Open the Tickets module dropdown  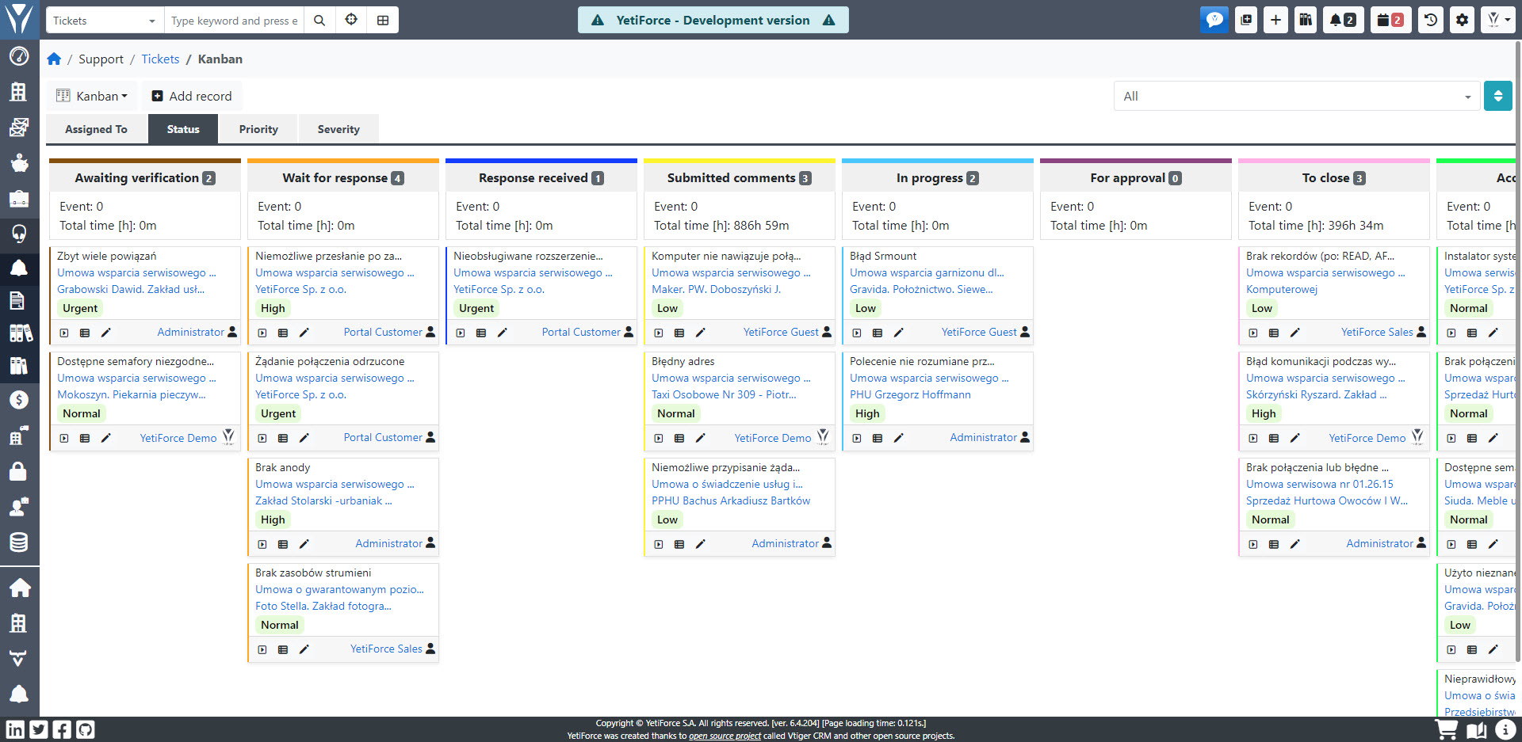click(x=105, y=21)
